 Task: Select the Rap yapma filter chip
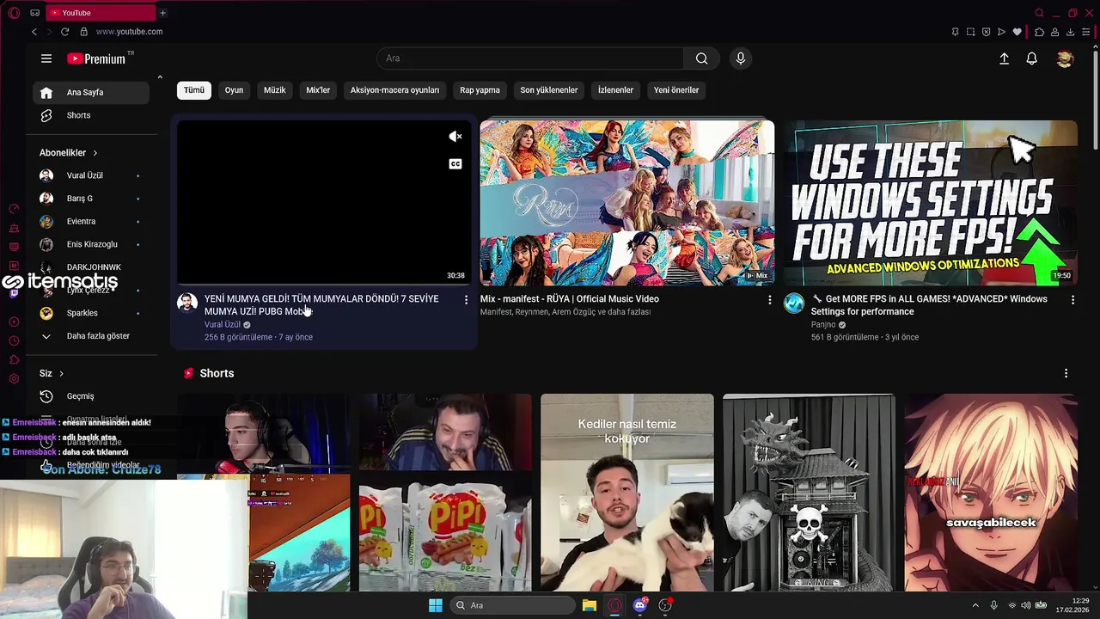(x=480, y=90)
